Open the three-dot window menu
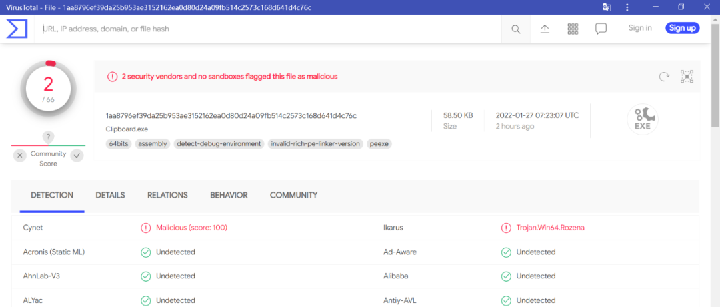Screen dimensions: 720x307 point(627,7)
